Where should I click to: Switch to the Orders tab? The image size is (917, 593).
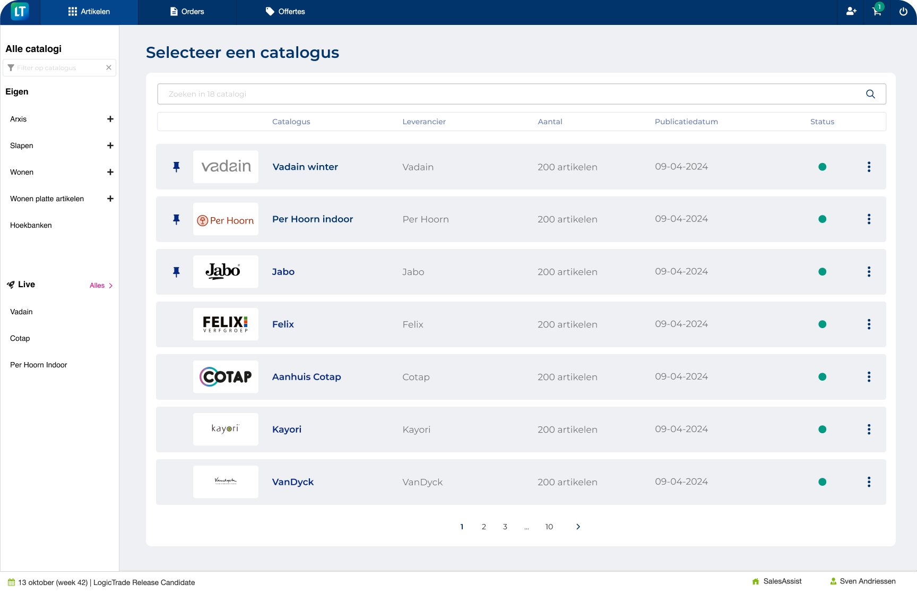[187, 11]
